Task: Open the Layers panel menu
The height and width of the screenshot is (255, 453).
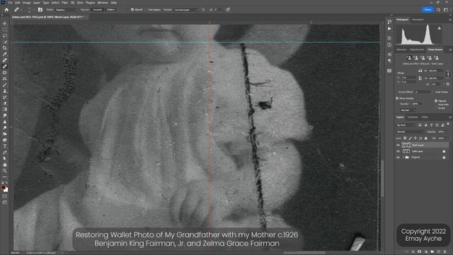Action: click(x=450, y=117)
